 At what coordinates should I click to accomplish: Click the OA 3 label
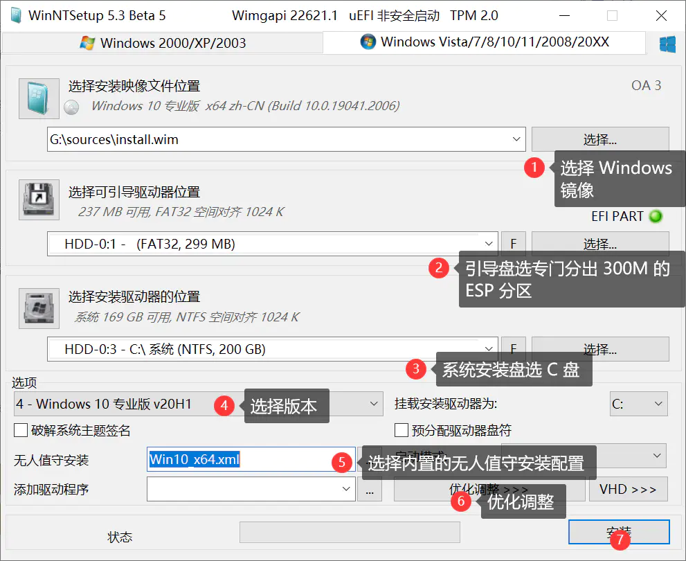pos(646,85)
